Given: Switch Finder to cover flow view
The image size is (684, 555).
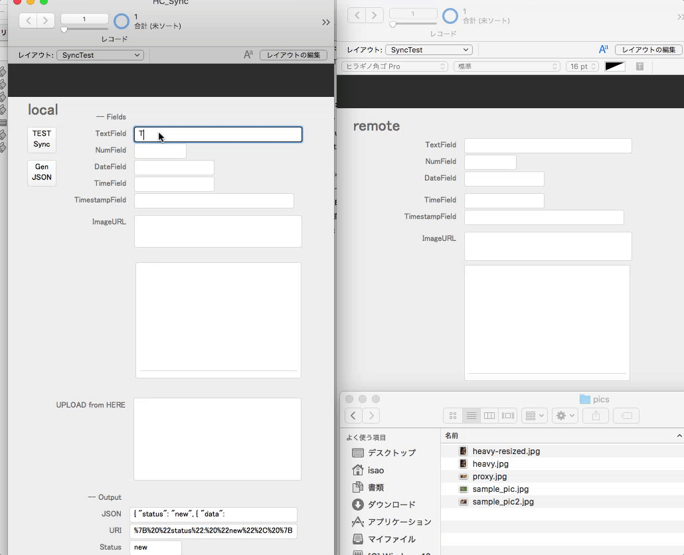Looking at the screenshot, I should tap(508, 416).
